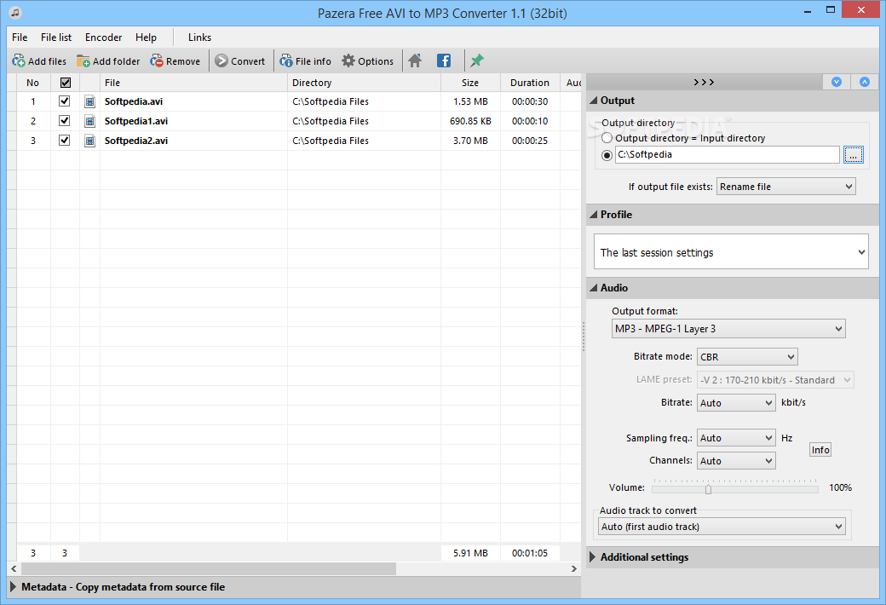This screenshot has width=886, height=605.
Task: Open the Sampling freq. dropdown
Action: [x=736, y=438]
